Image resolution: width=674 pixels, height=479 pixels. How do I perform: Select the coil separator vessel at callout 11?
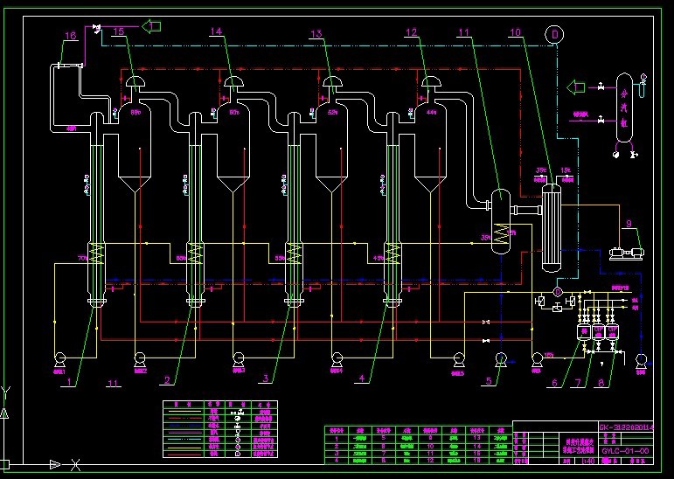(x=501, y=221)
